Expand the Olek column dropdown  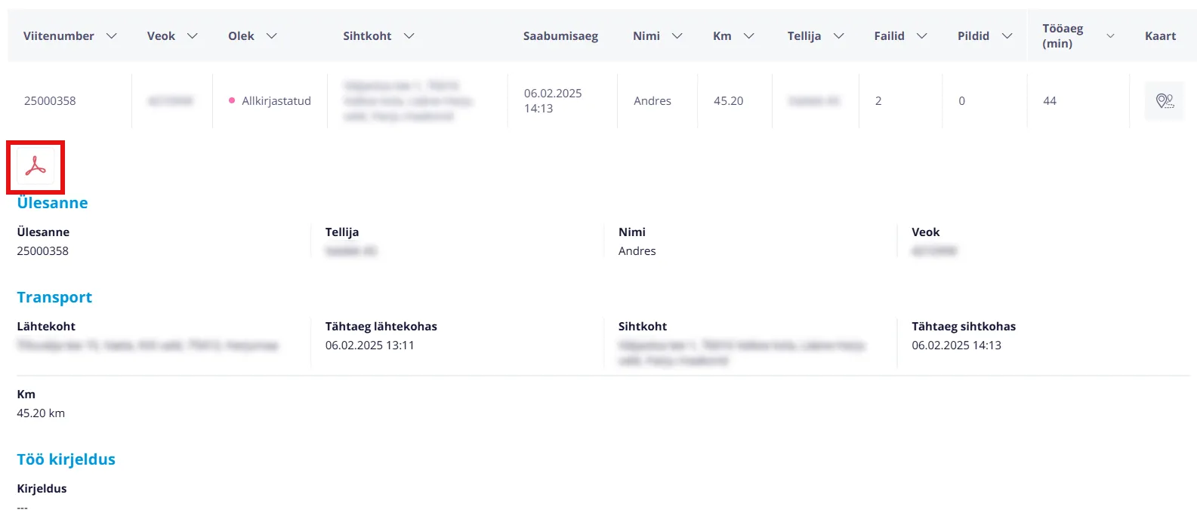(272, 36)
